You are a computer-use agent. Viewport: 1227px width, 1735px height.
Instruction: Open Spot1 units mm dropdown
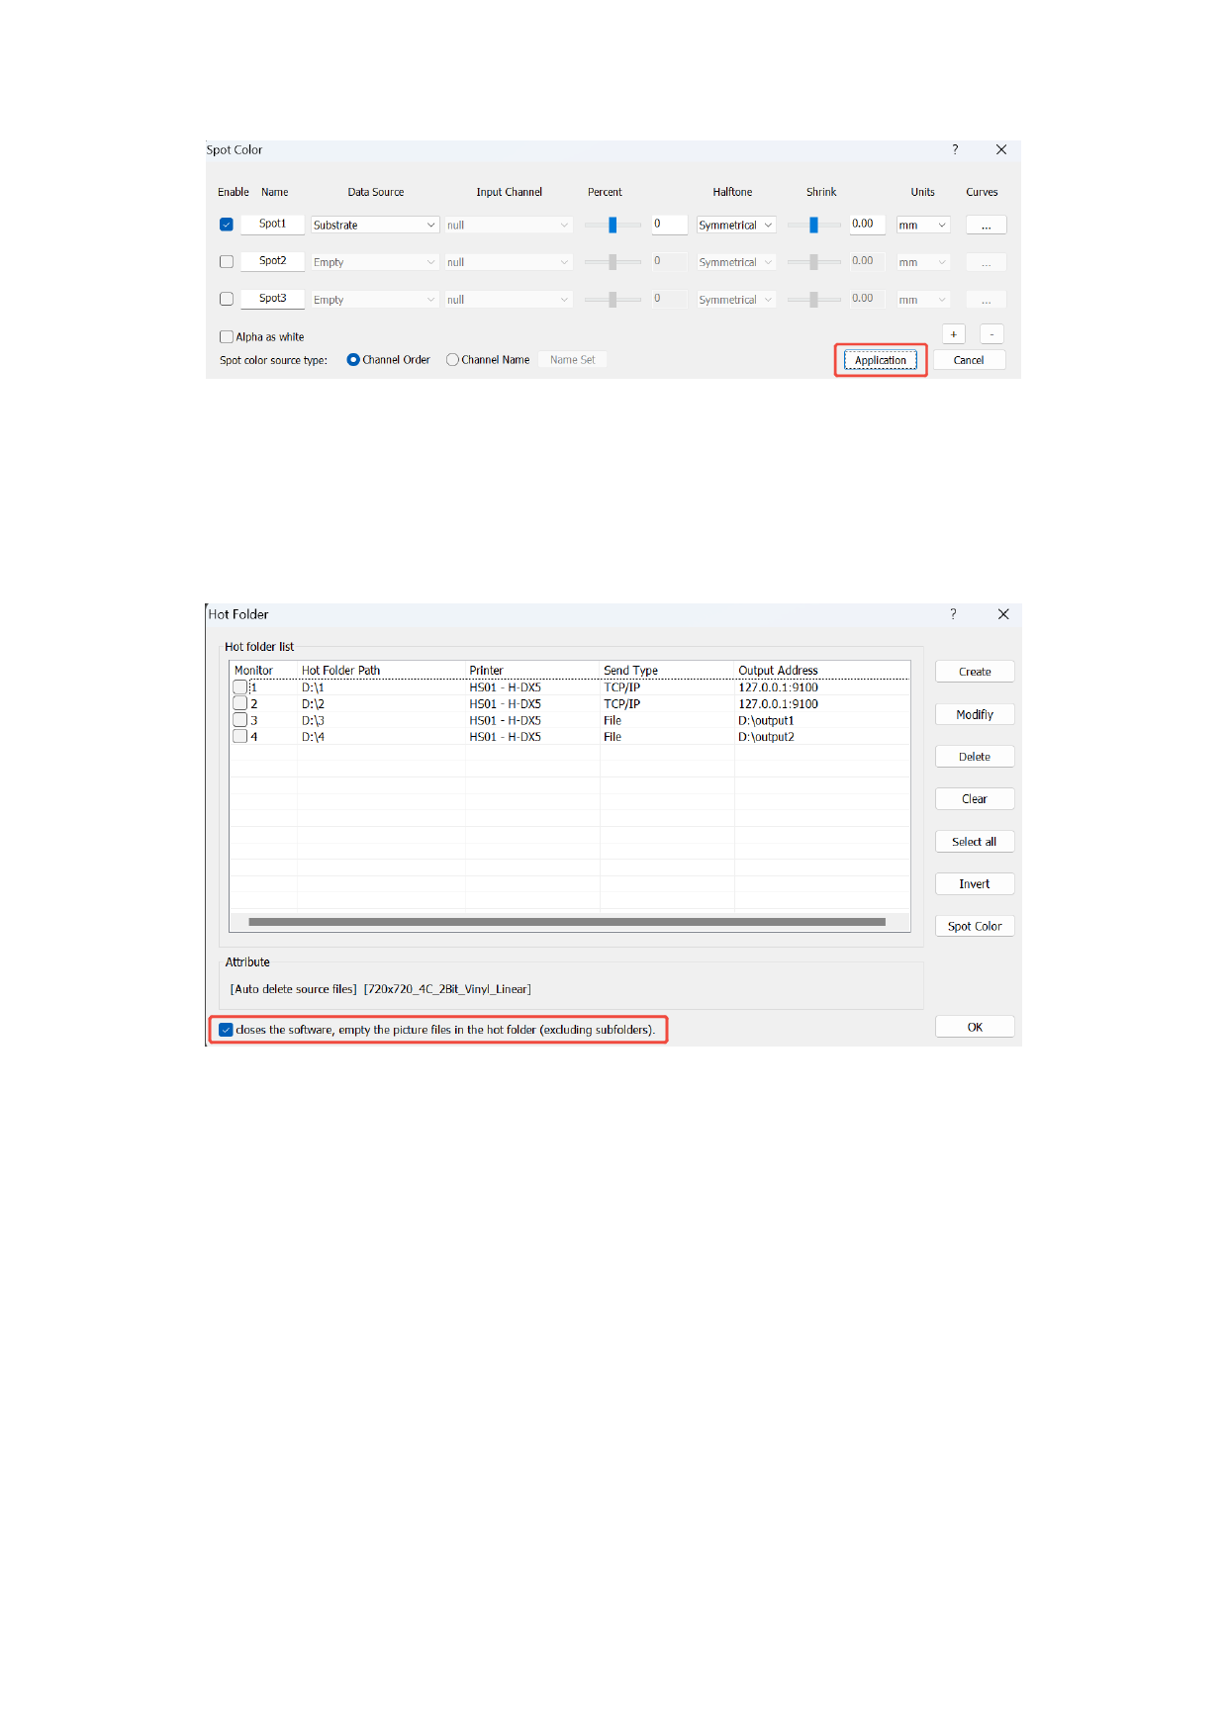pos(922,226)
